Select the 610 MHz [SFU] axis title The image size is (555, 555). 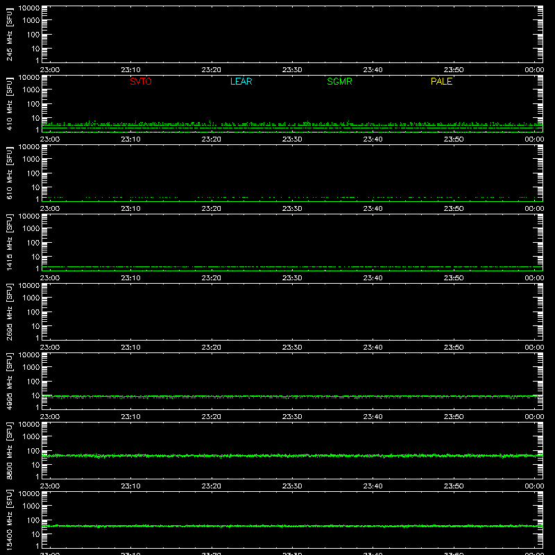tap(10, 173)
